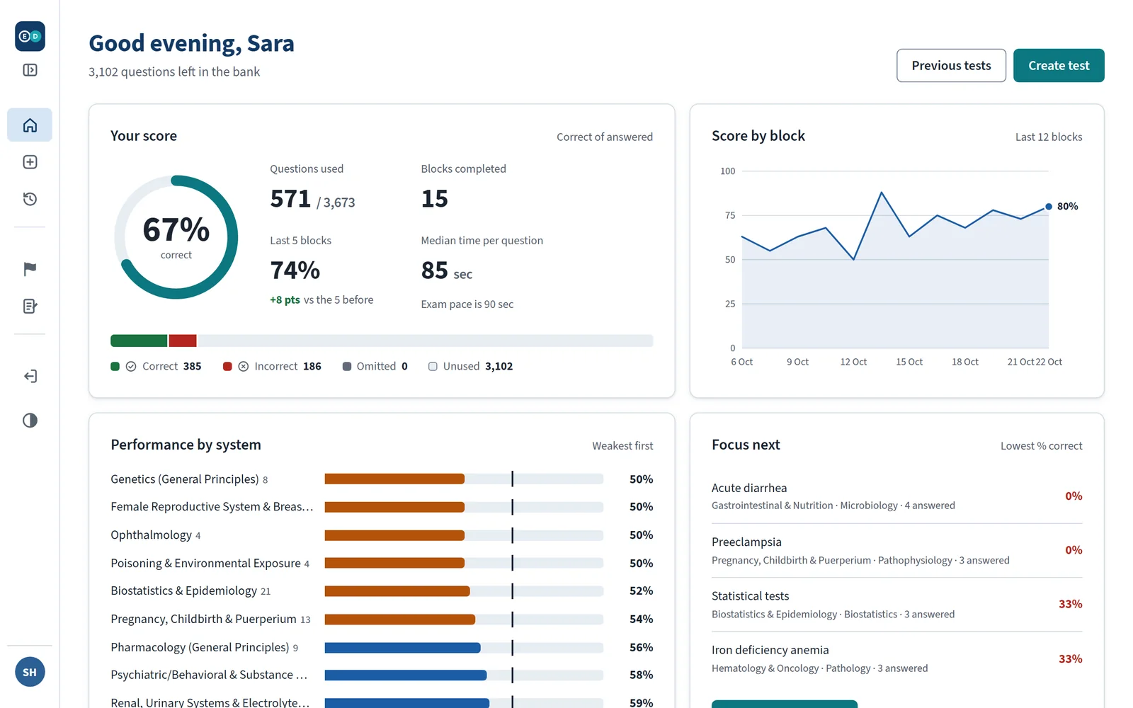Open the Statistical tests focus topic
The image size is (1133, 708).
[896, 605]
